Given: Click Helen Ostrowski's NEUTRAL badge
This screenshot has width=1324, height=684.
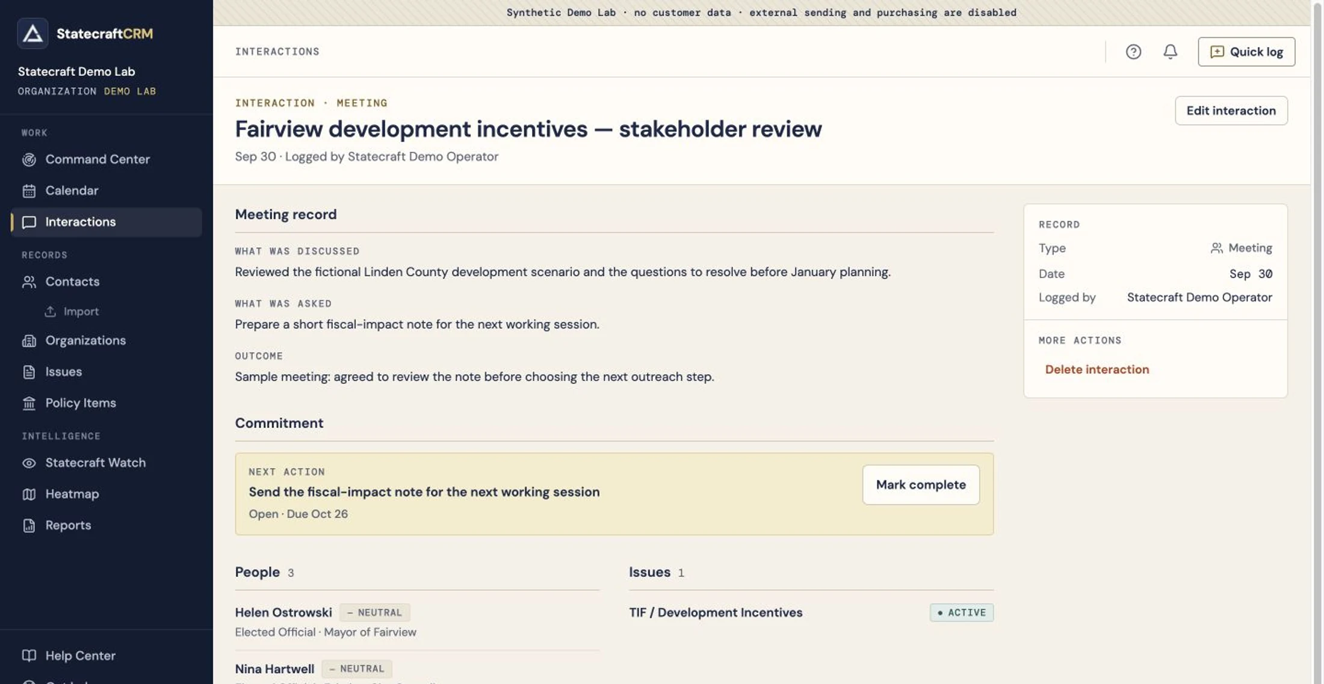Looking at the screenshot, I should pyautogui.click(x=374, y=612).
